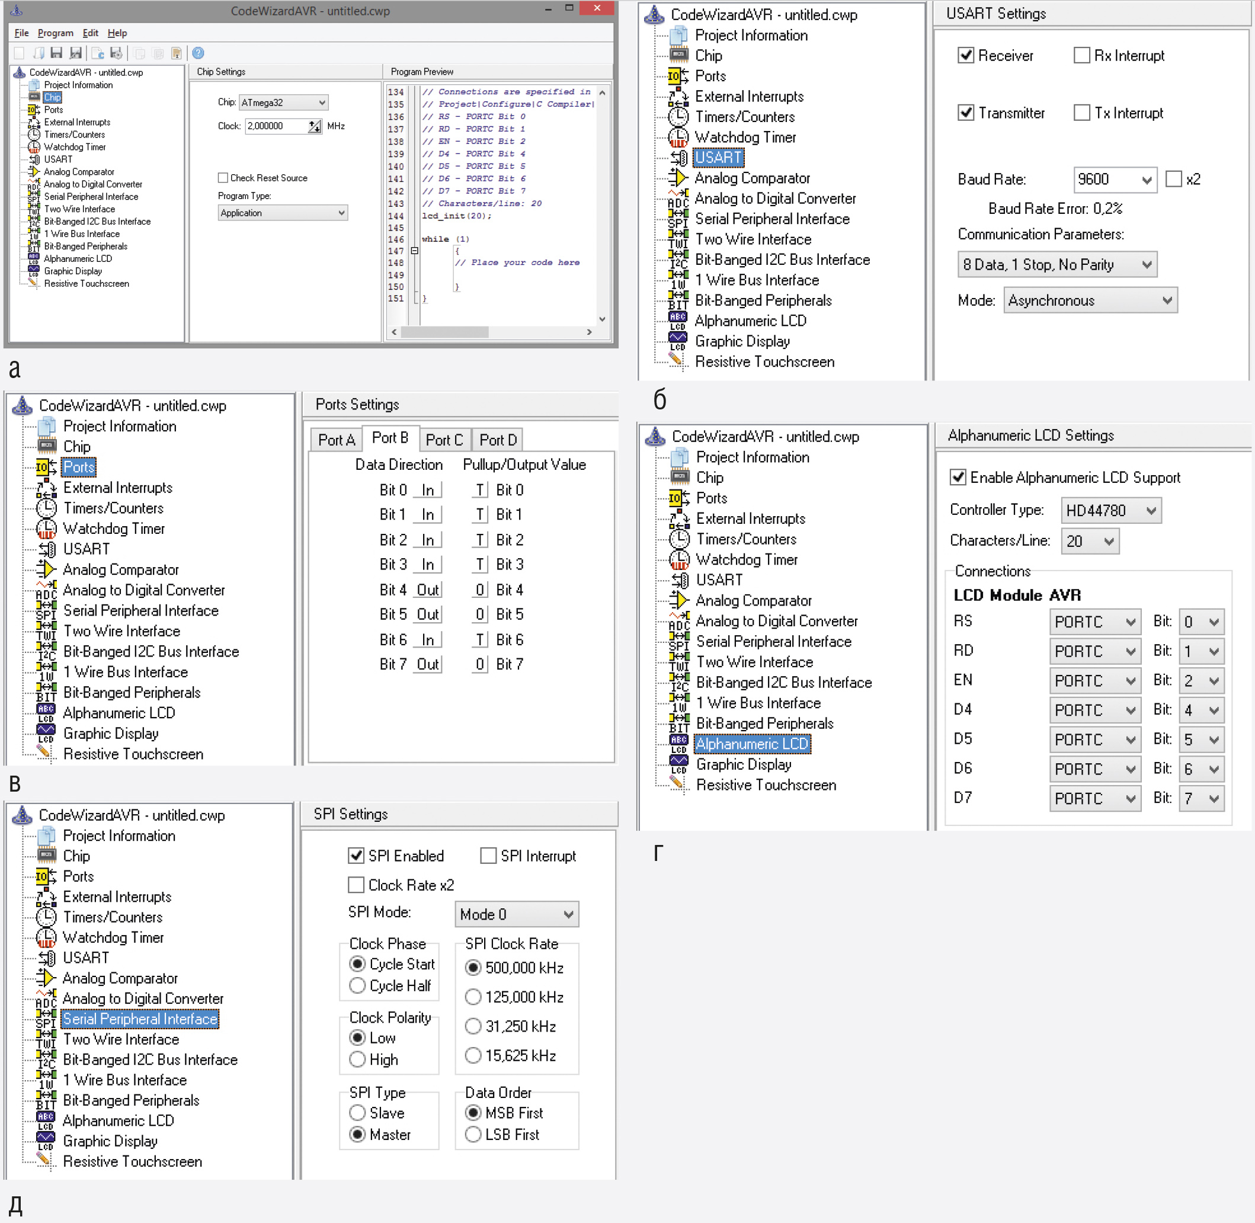Open the 8 Data, 1 Stop, No Parity dropdown
This screenshot has height=1223, width=1255.
click(1057, 265)
